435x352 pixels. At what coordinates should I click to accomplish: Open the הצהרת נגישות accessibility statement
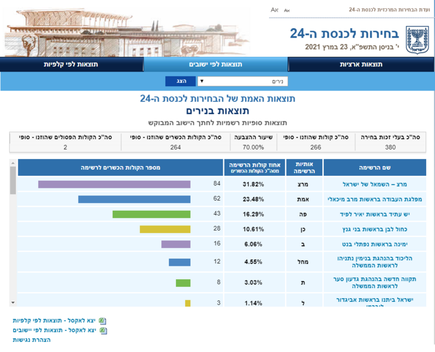click(x=32, y=340)
